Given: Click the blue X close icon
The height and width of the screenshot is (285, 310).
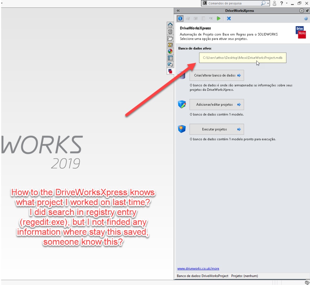Looking at the screenshot, I should 229,18.
